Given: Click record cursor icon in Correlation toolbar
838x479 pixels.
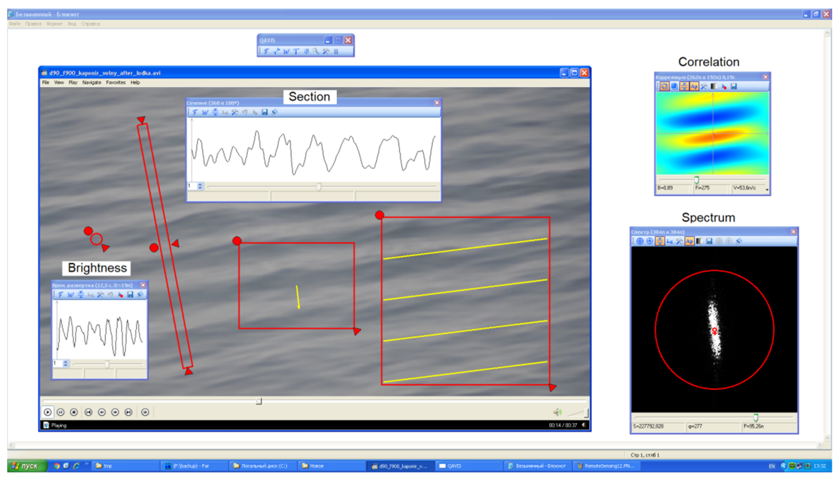Looking at the screenshot, I should point(724,87).
